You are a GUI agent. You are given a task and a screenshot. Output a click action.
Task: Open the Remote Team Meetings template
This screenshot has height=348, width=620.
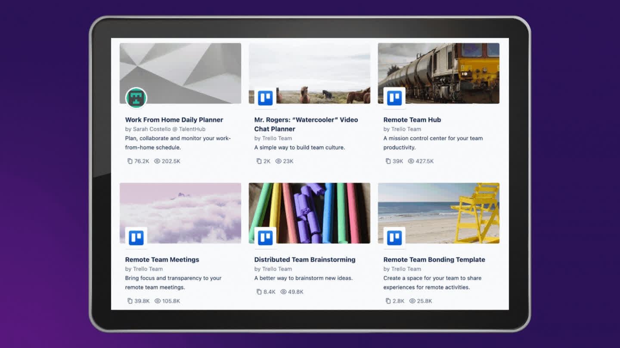(162, 259)
